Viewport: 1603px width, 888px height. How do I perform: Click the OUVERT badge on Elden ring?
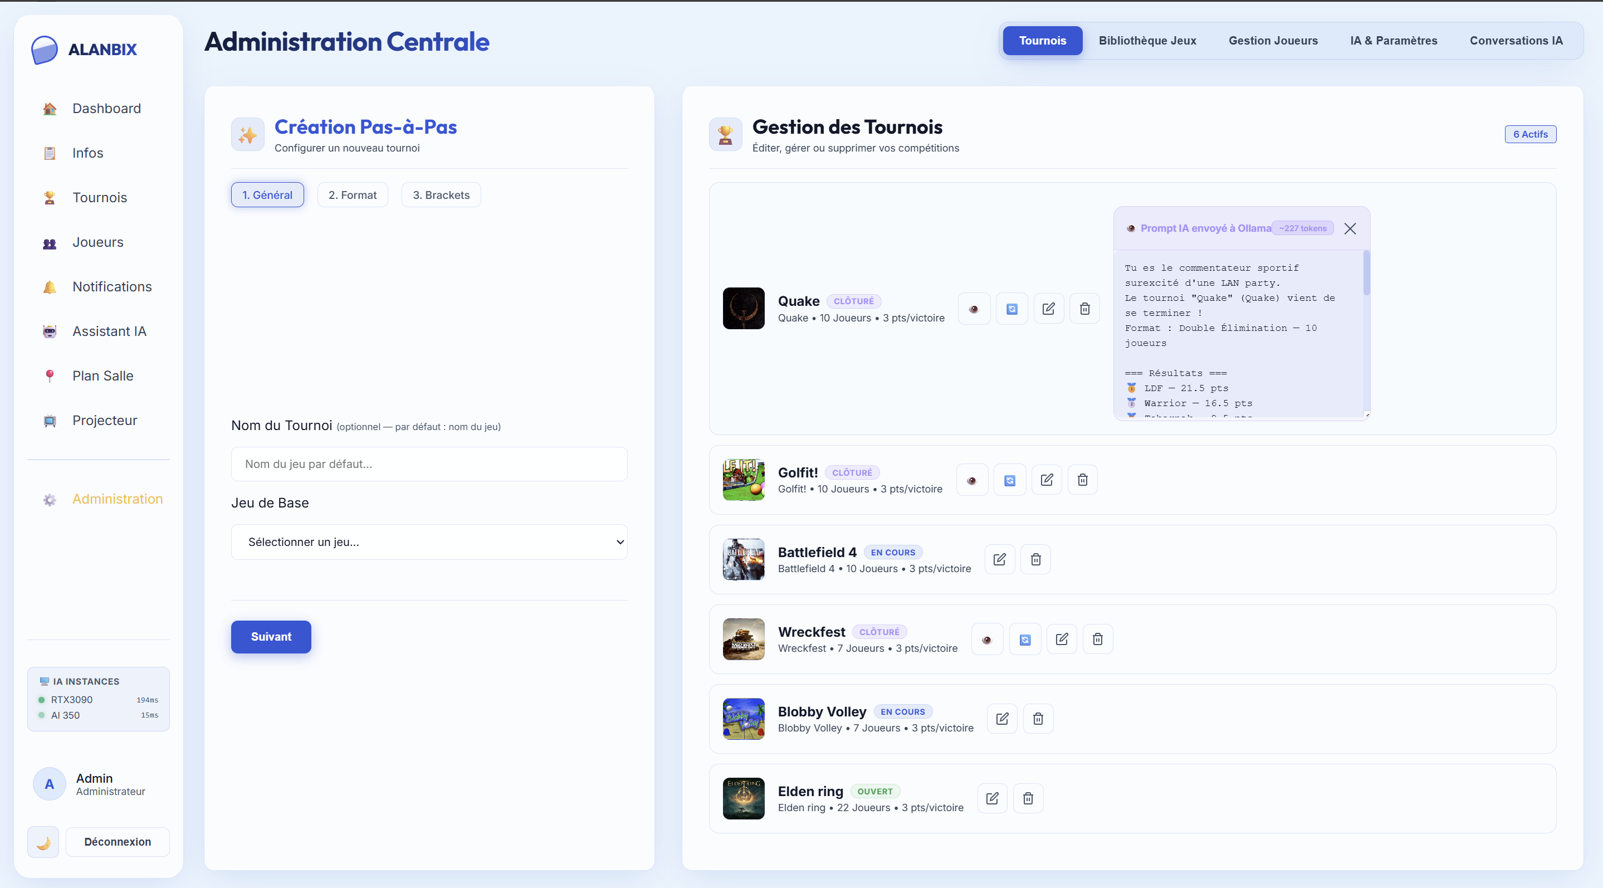[x=874, y=792]
